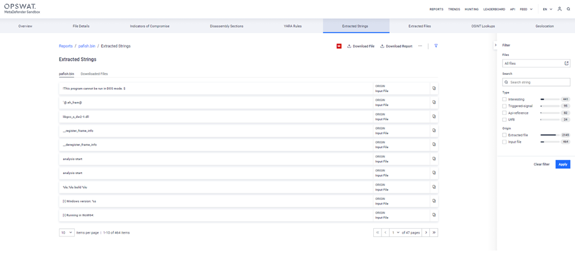The image size is (575, 253).
Task: Copy the libgcc_s_dw2-1.dll string
Action: 434,116
